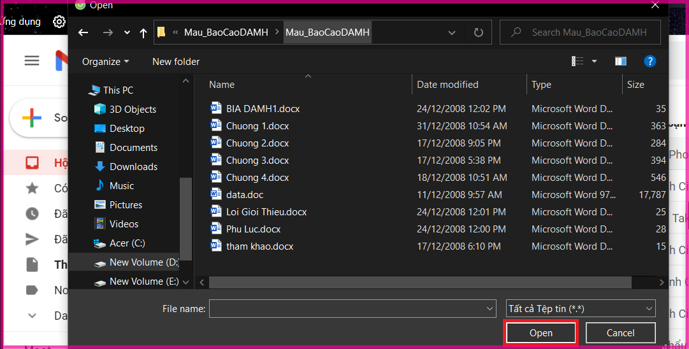The width and height of the screenshot is (689, 349).
Task: Open recent locations dropdown chevron
Action: (x=127, y=32)
